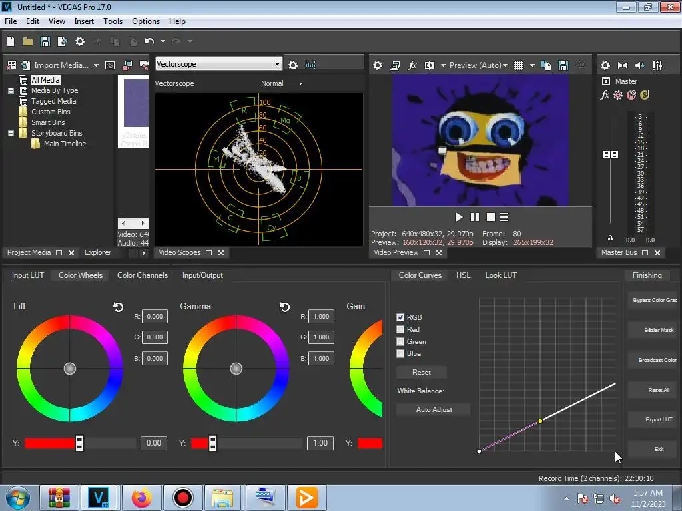Screen dimensions: 682x511
Task: Expand the Media By Type tree node
Action: tap(11, 90)
